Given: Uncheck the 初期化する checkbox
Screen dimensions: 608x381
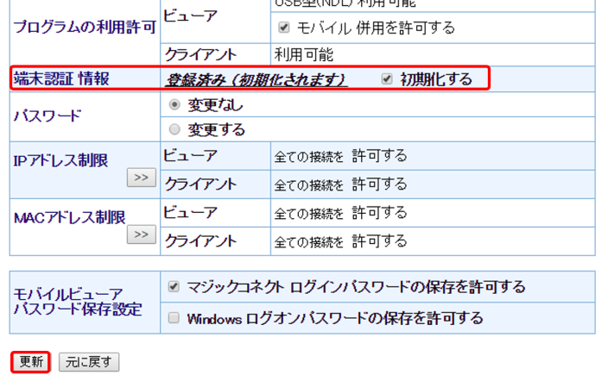Looking at the screenshot, I should pyautogui.click(x=387, y=79).
